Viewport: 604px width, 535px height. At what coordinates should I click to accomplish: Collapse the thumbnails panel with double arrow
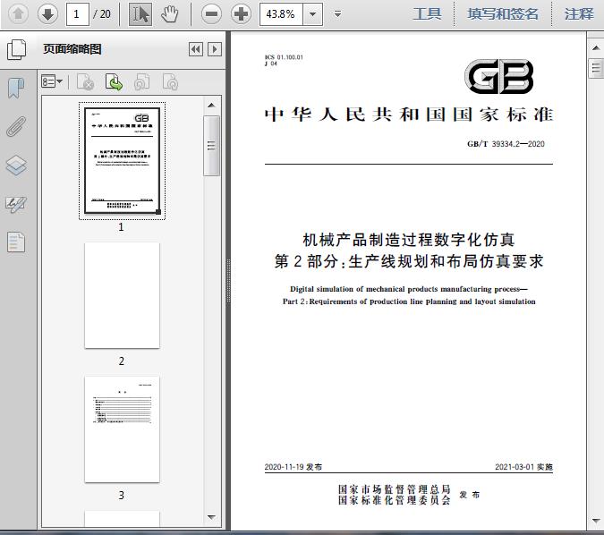click(x=196, y=49)
